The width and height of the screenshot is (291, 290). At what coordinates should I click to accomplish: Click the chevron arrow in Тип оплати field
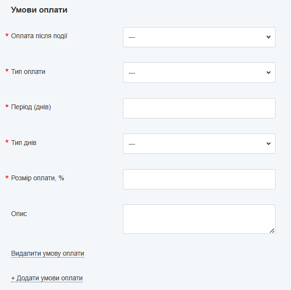pos(268,72)
